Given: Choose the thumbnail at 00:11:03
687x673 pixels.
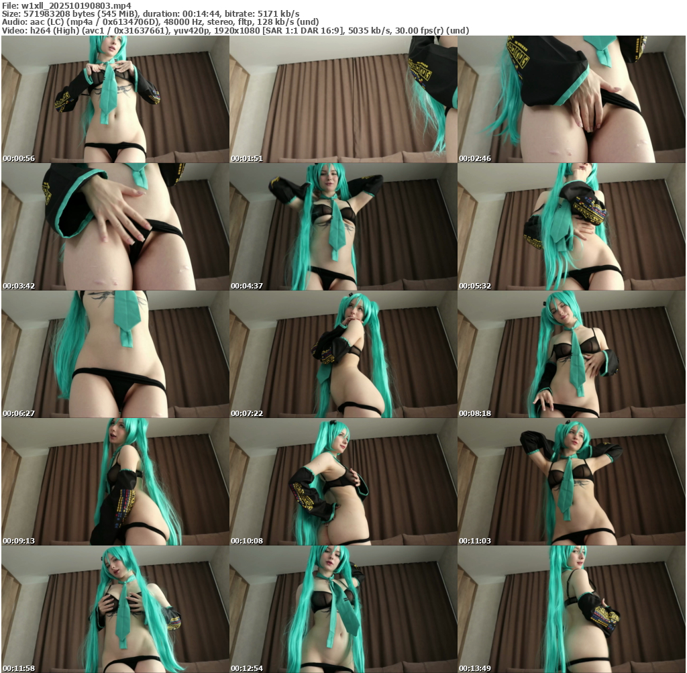Looking at the screenshot, I should (571, 482).
